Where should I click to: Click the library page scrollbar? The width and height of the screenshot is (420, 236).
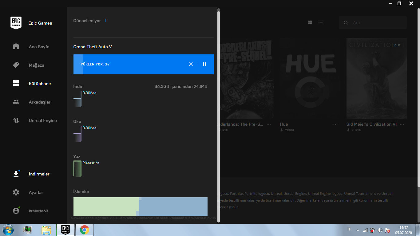click(418, 98)
